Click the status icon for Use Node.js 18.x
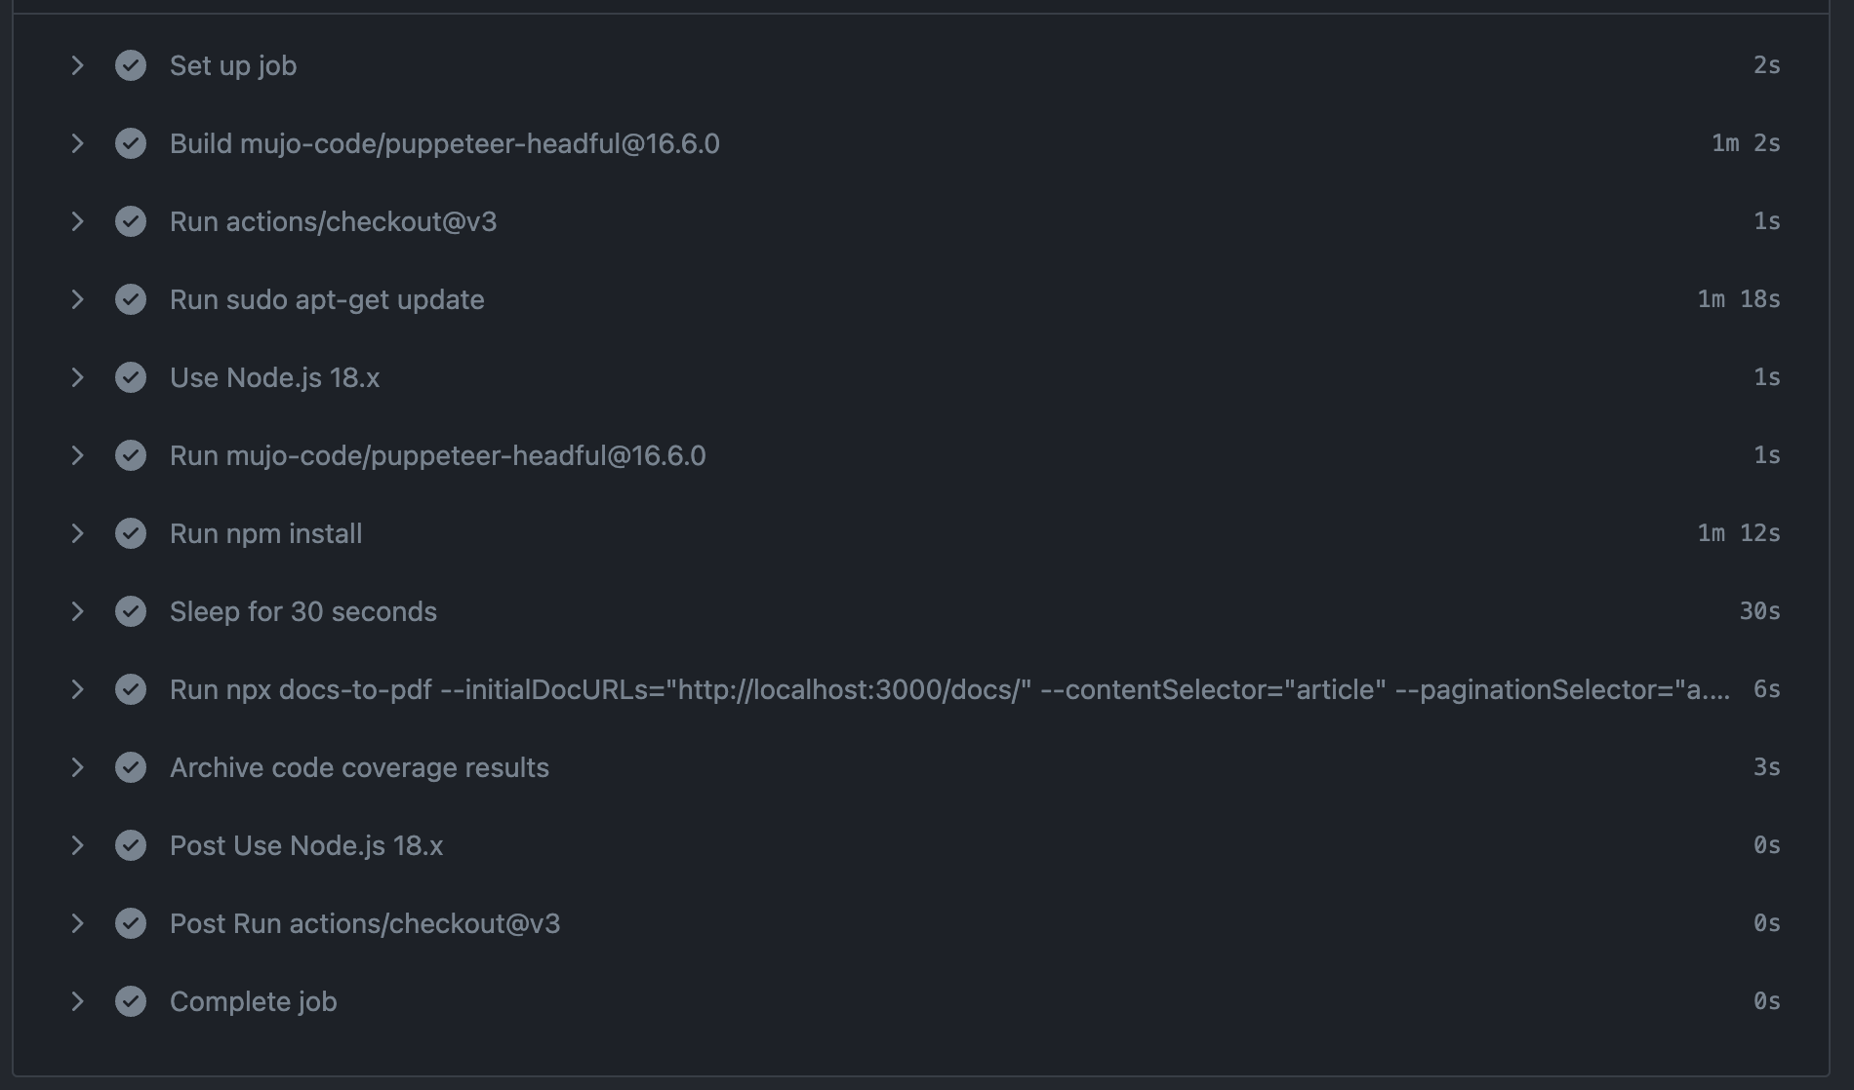The height and width of the screenshot is (1090, 1854). 132,377
